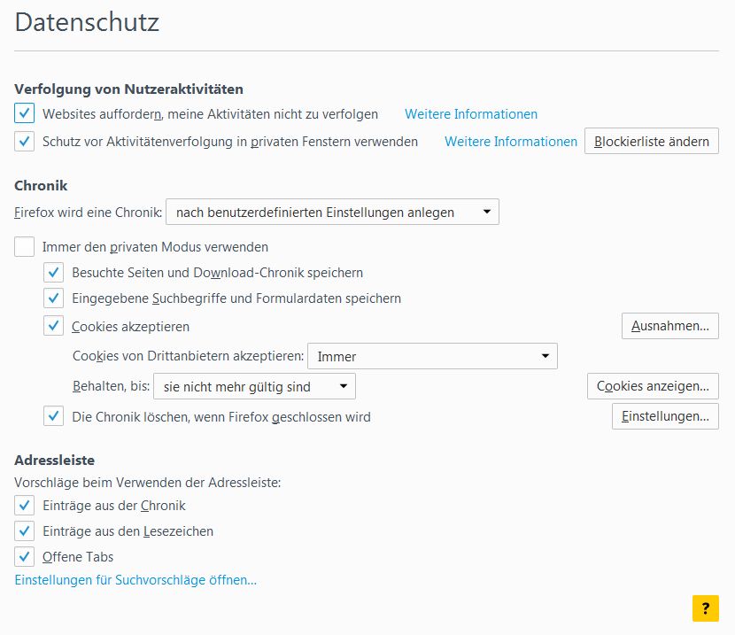Uncheck Einträge aus der Chronik

[25, 506]
